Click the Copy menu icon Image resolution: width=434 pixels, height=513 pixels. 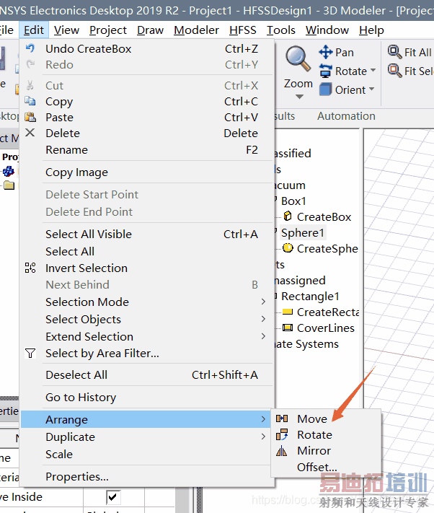click(30, 101)
